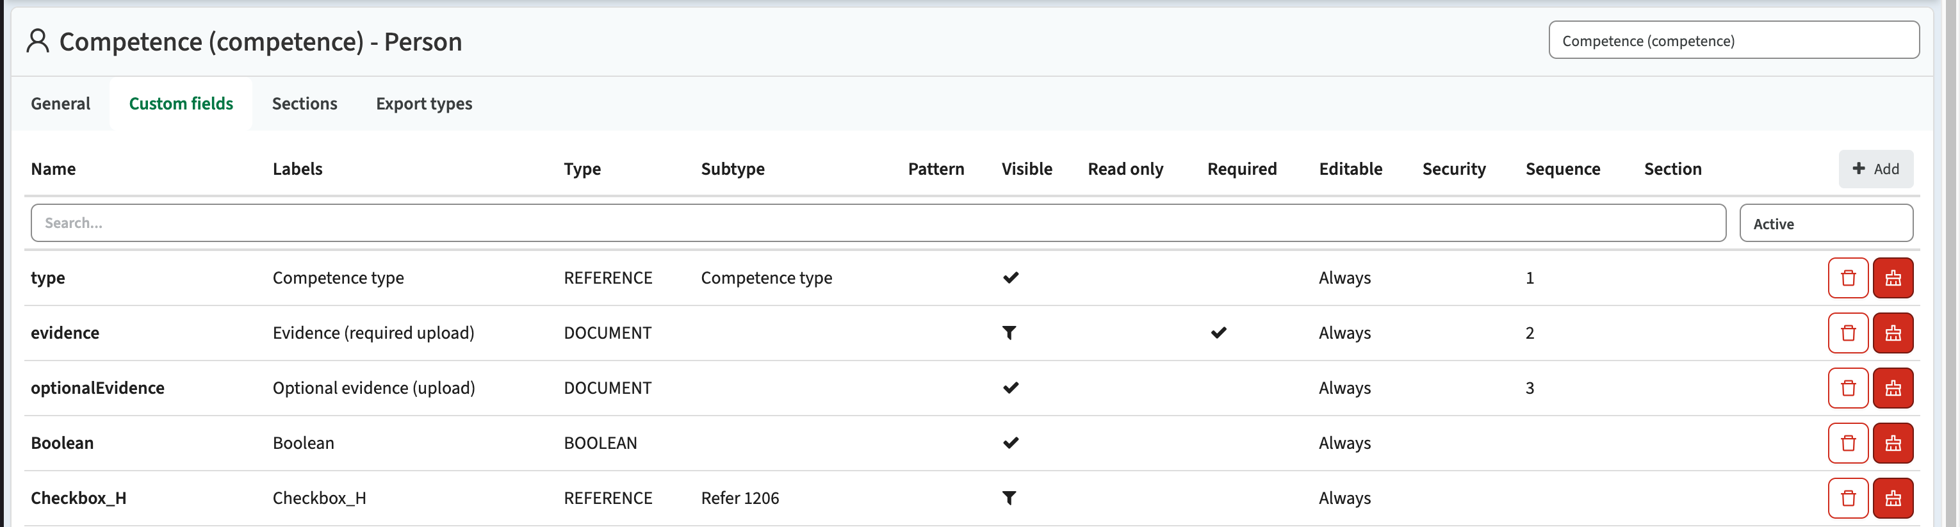Open the type field row

pos(973,279)
